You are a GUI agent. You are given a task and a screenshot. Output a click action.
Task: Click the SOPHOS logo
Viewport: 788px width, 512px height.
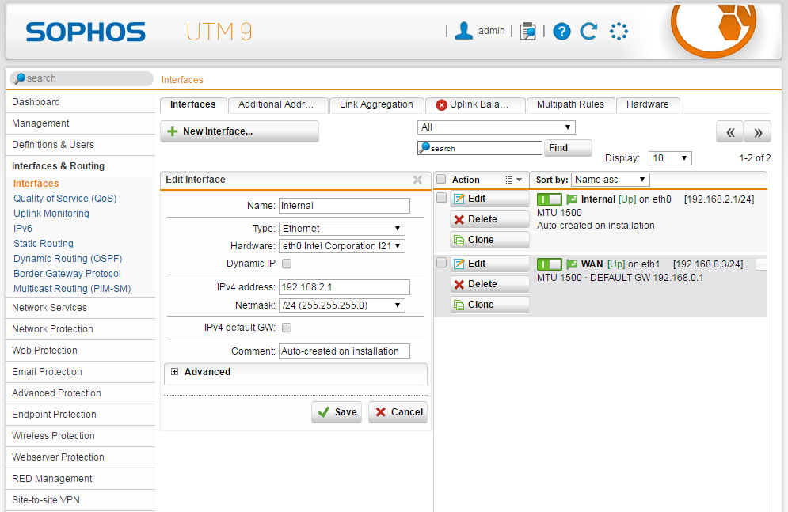(86, 32)
